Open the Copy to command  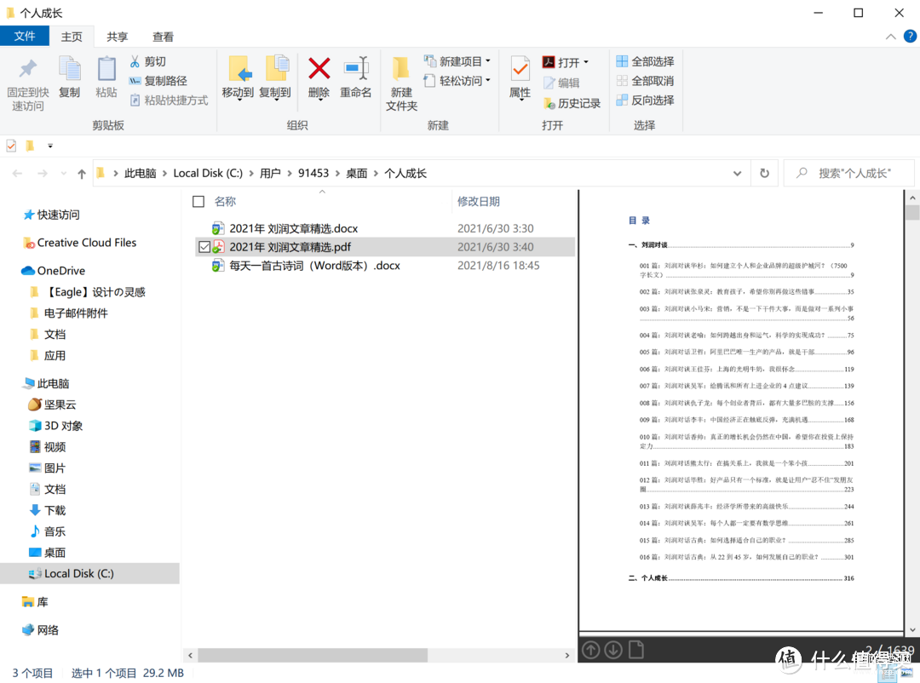coord(275,78)
